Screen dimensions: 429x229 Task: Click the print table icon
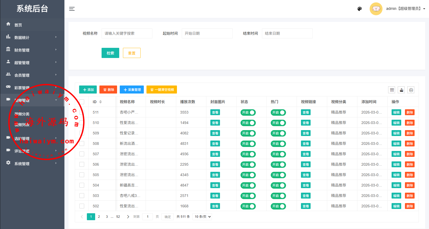[411, 90]
